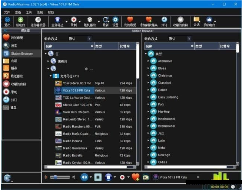Screen dimensions: 242x191
Task: Collapse the media library with the double-arrow
Action: click(6, 30)
